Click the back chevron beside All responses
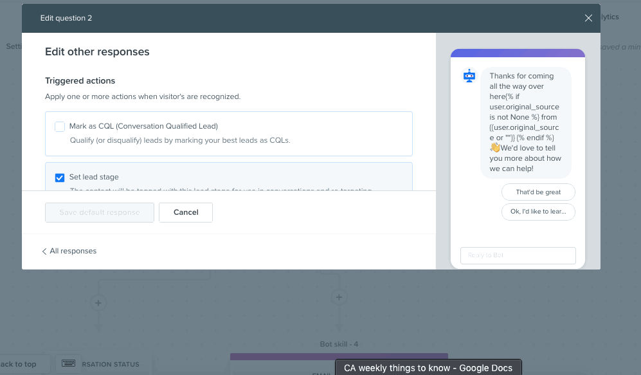 click(44, 251)
